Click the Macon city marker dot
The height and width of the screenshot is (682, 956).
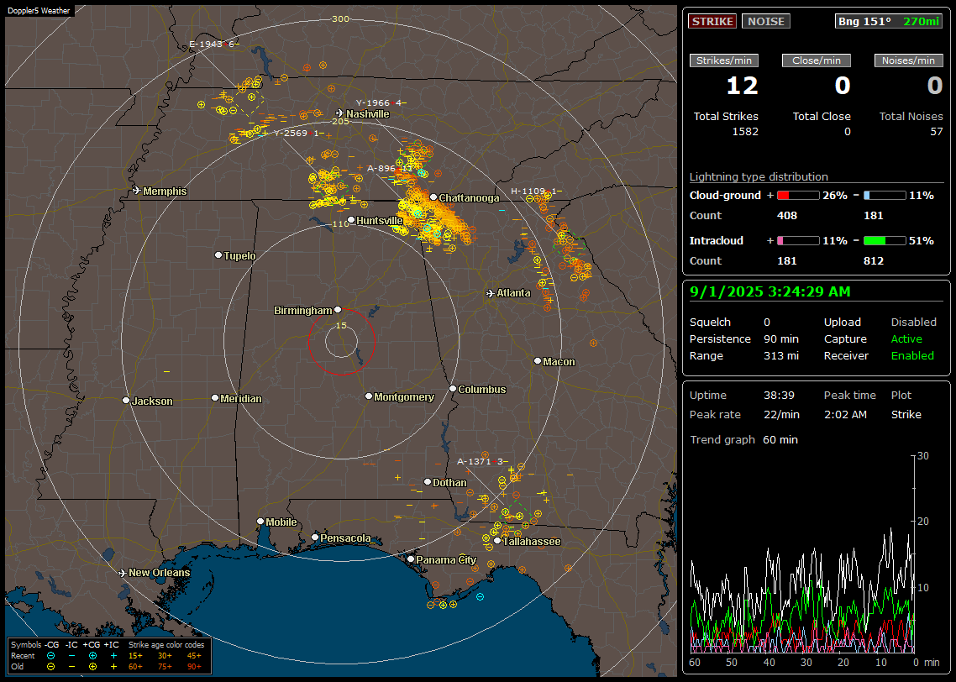(537, 361)
